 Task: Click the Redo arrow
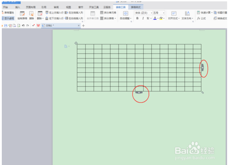[x=27, y=26]
